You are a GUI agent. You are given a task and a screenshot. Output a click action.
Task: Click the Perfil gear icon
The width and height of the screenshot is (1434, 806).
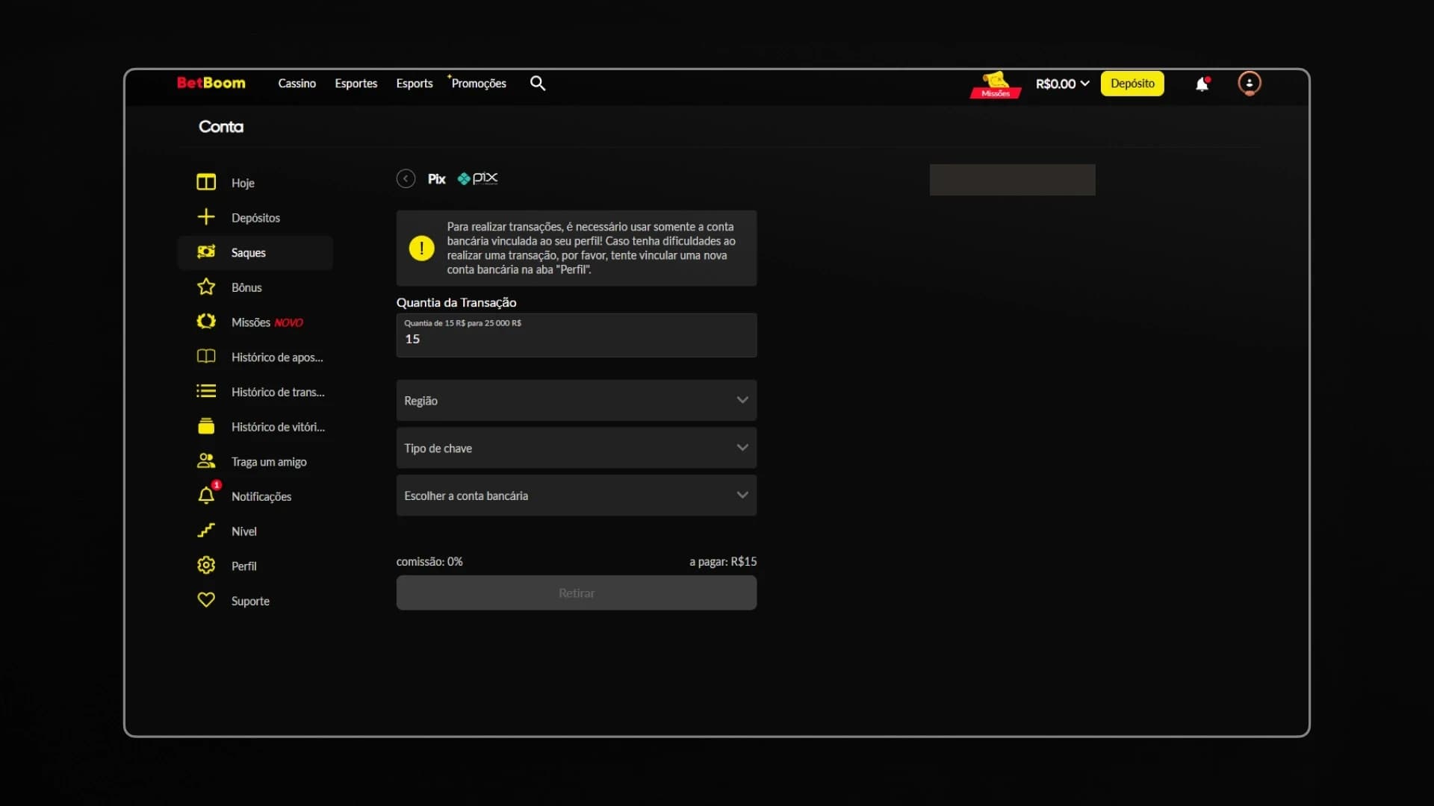[x=206, y=566]
